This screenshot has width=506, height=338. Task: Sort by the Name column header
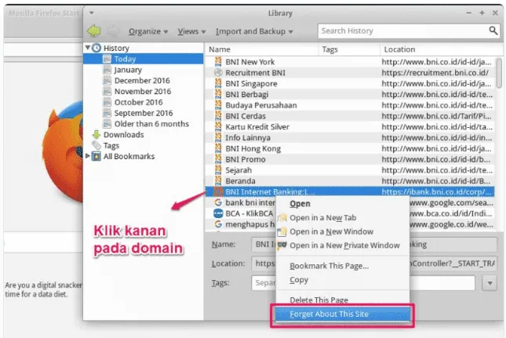pos(261,49)
